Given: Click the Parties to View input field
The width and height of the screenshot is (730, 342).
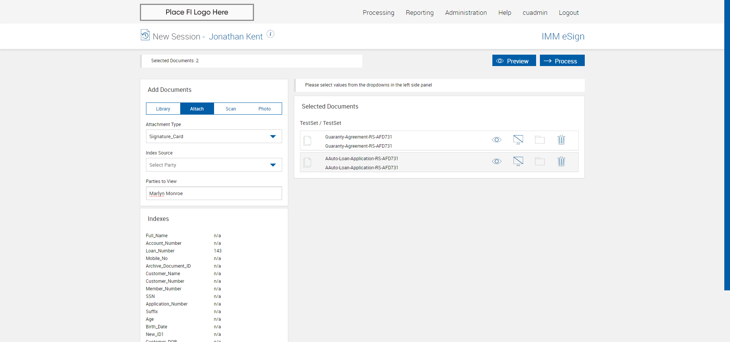Looking at the screenshot, I should click(214, 194).
